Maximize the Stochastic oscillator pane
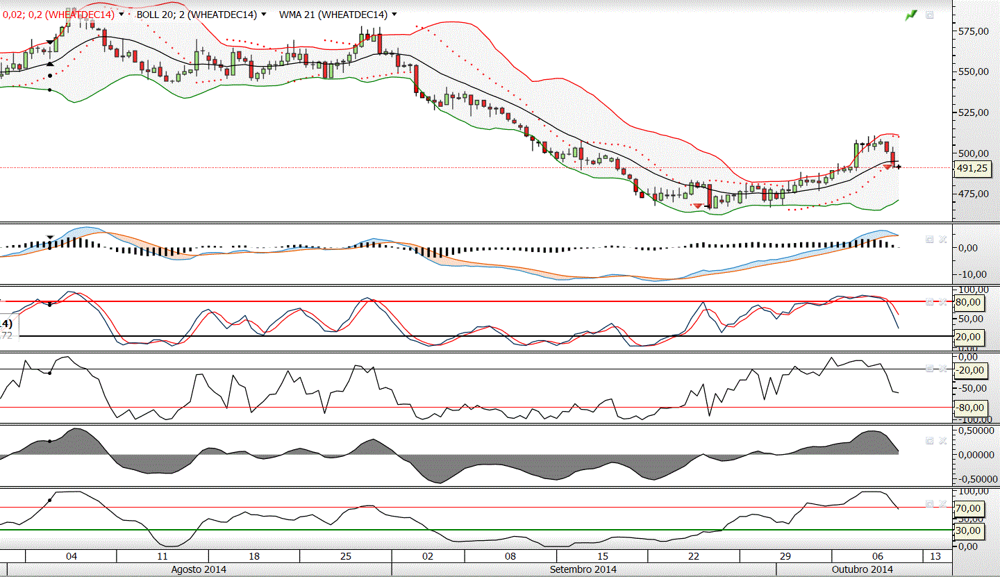 (x=930, y=301)
